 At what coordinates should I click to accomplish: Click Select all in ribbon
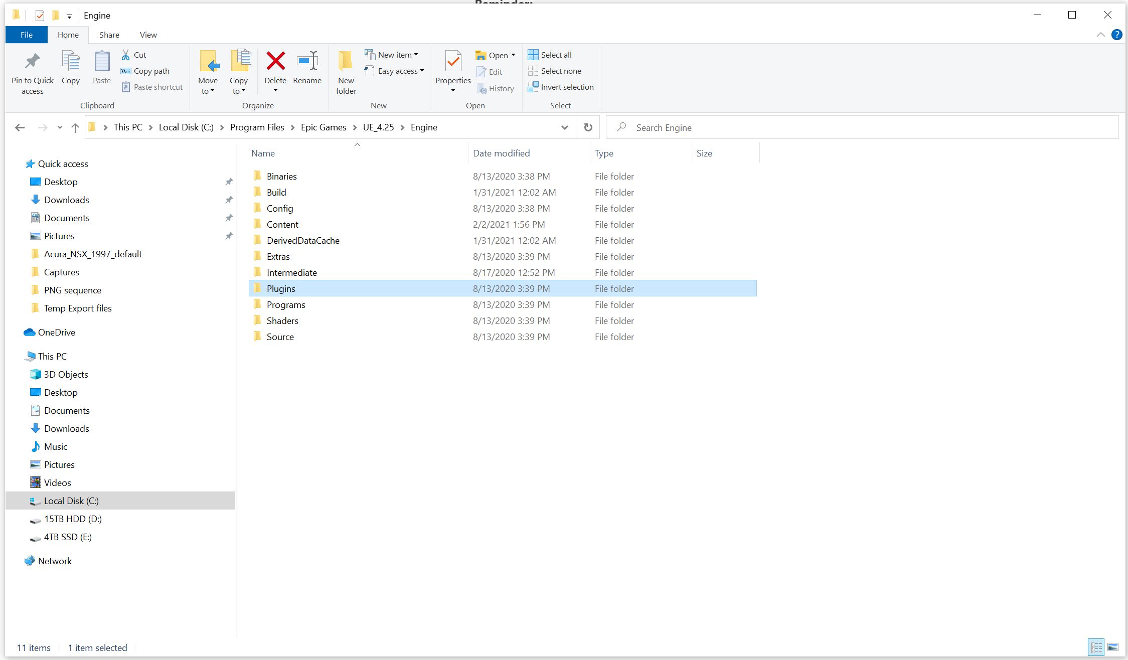550,55
